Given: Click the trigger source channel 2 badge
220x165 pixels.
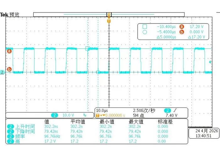Looking at the screenshot, I should click(168, 111).
